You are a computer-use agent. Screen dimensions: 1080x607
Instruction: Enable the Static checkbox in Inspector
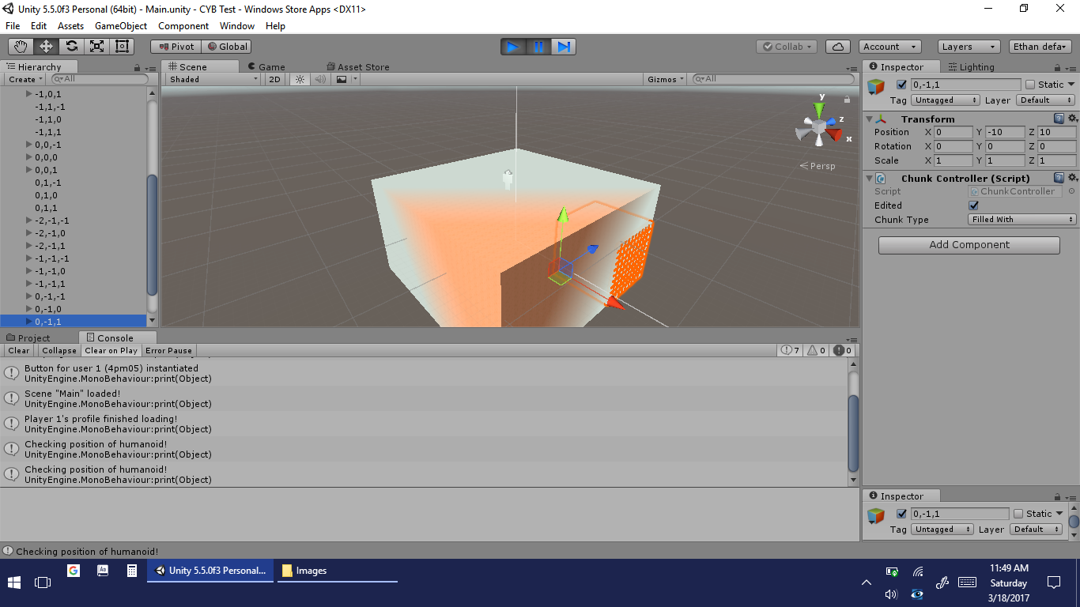tap(1030, 85)
